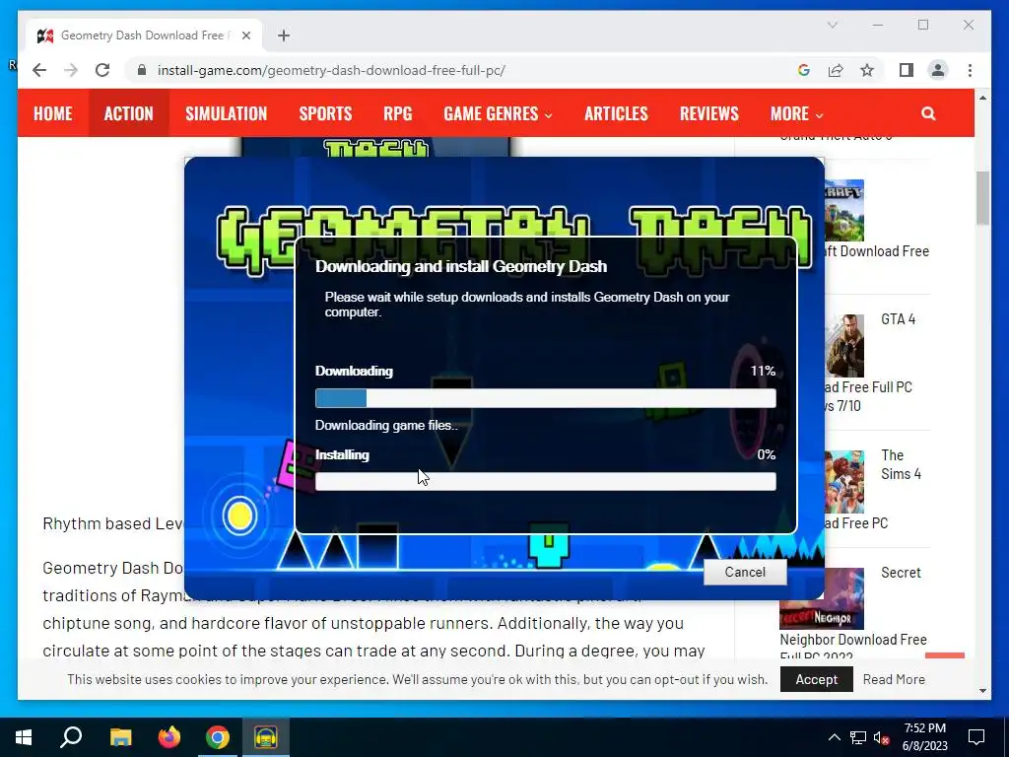This screenshot has width=1009, height=757.
Task: Click the browser forward arrow
Action: (71, 70)
